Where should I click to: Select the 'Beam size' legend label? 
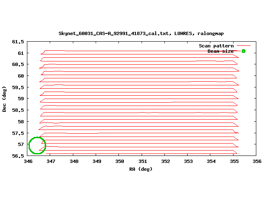(221, 51)
